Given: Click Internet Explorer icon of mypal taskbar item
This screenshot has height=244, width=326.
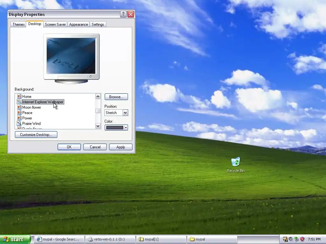Looking at the screenshot, I should [39, 239].
